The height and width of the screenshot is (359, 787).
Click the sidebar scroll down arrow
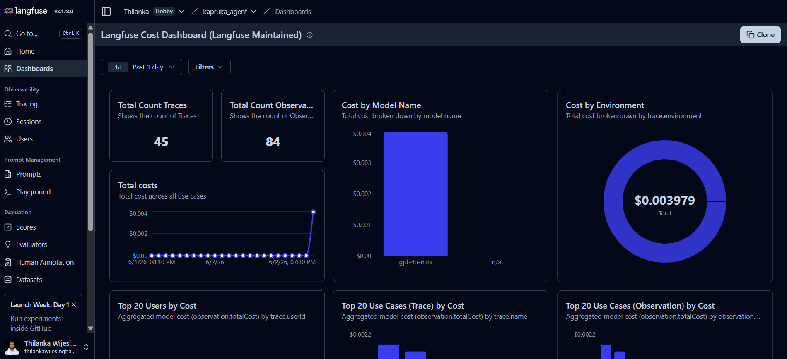pos(90,328)
